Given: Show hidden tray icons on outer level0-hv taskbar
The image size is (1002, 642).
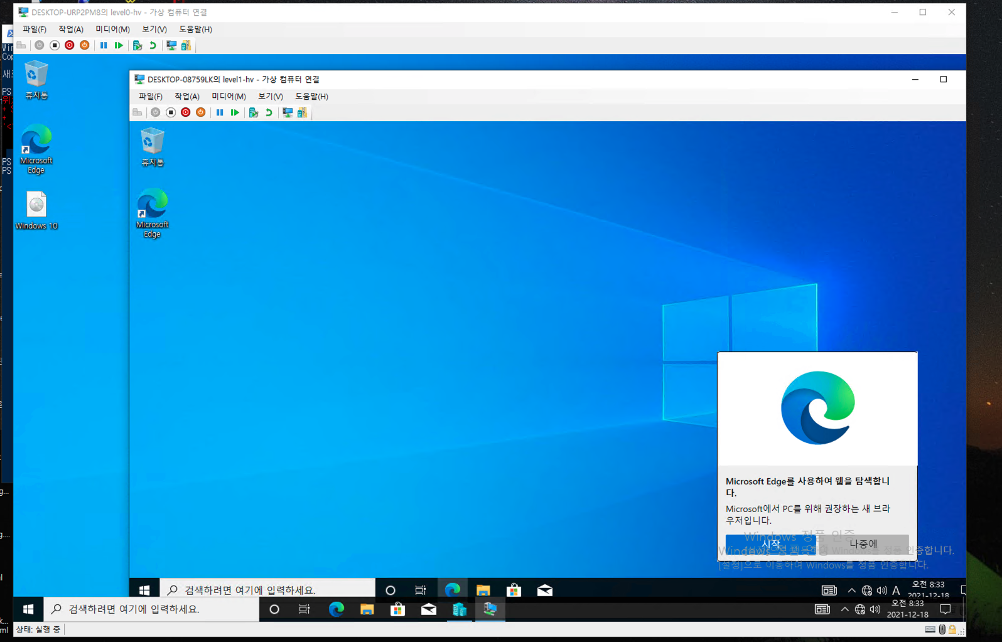Looking at the screenshot, I should click(844, 609).
